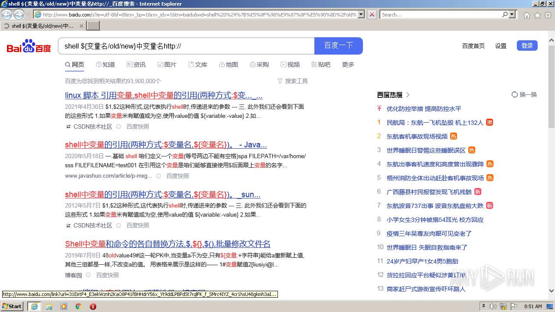Click the system clock 8:51 AM
The image size is (555, 312).
click(x=533, y=306)
